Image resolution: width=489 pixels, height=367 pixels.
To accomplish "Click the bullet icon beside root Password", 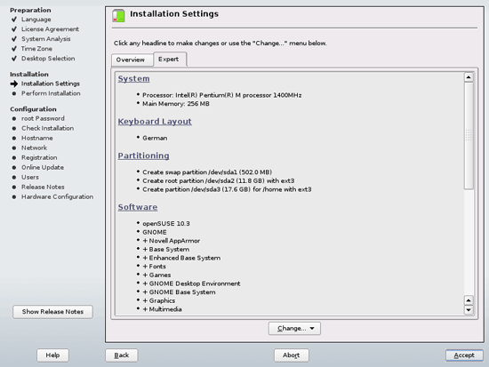I will [13, 118].
